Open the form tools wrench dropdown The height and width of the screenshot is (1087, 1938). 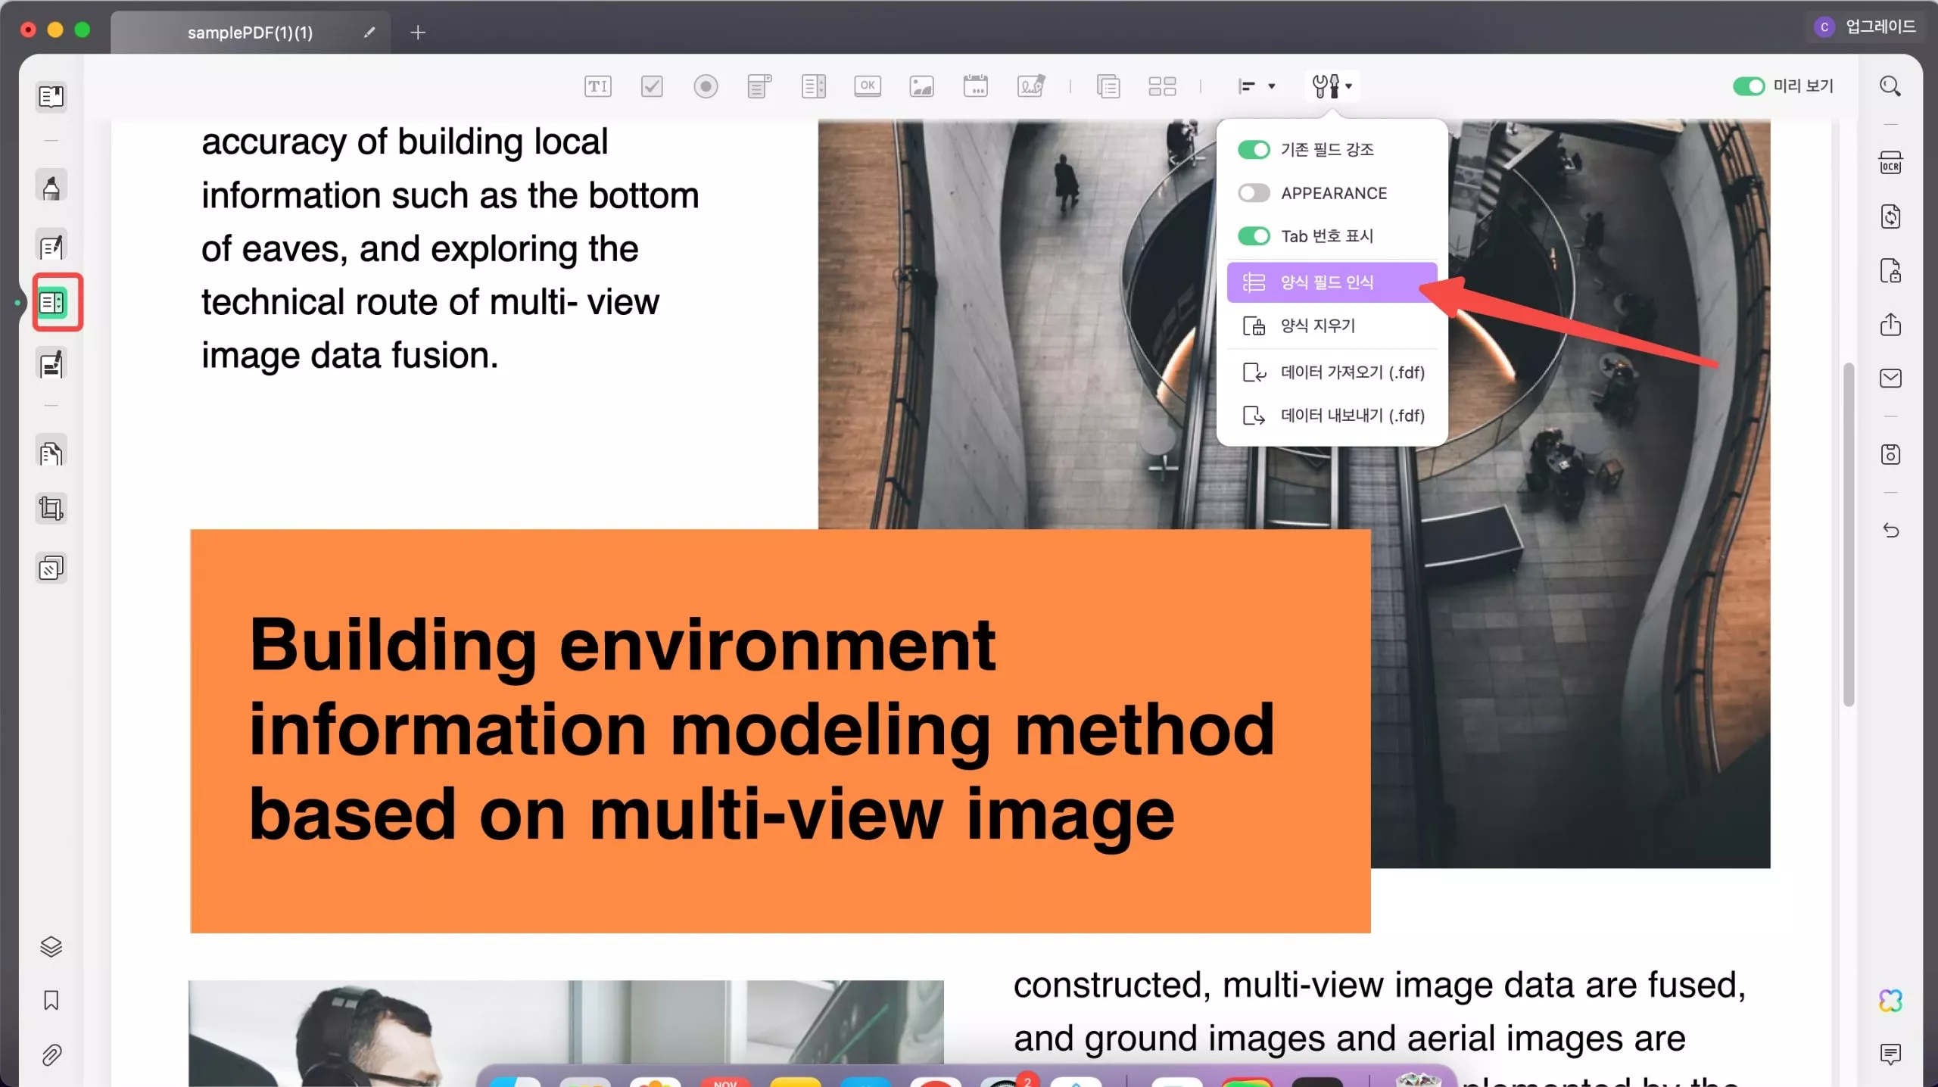click(x=1332, y=86)
